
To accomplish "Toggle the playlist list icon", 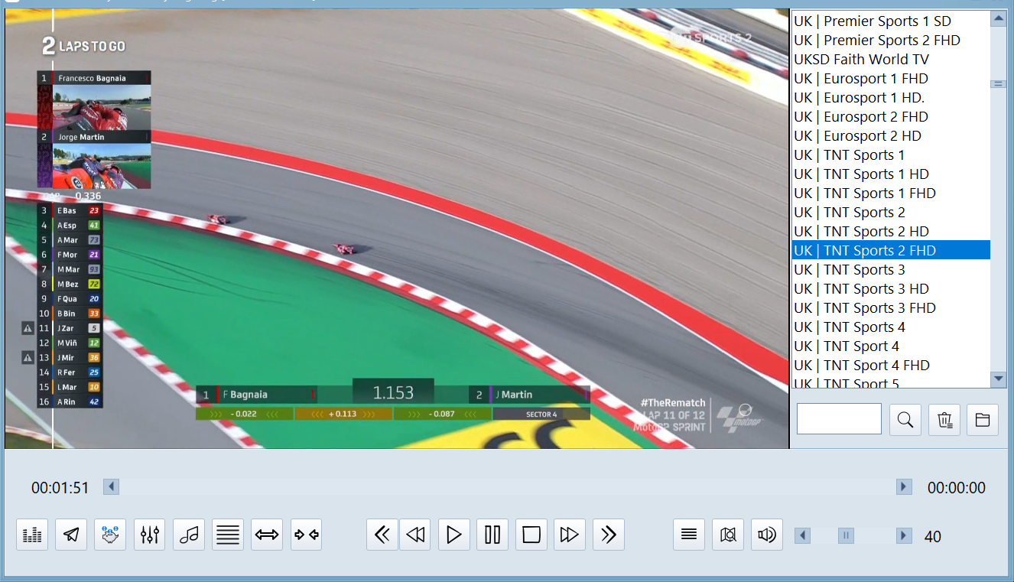I will 689,535.
